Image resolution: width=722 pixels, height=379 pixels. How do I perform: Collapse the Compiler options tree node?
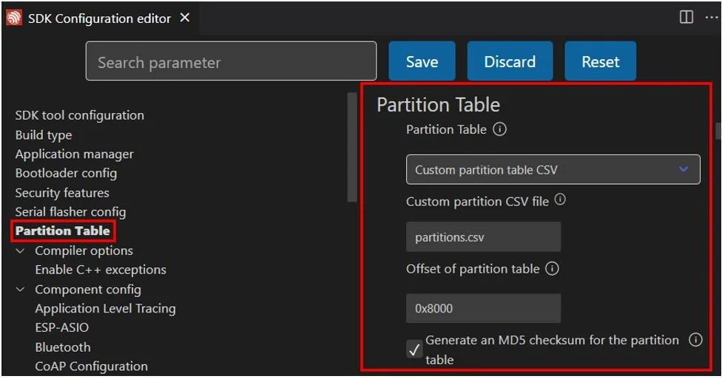pyautogui.click(x=20, y=251)
